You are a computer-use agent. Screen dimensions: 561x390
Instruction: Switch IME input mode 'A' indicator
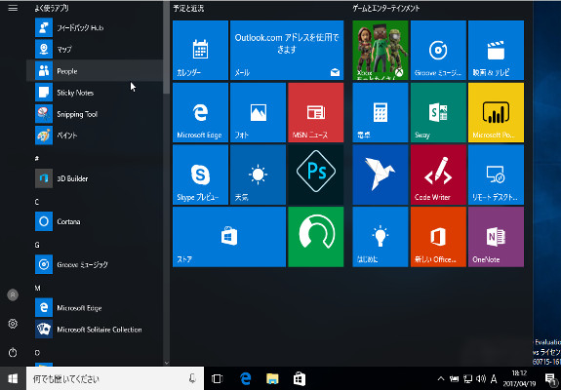click(x=494, y=378)
